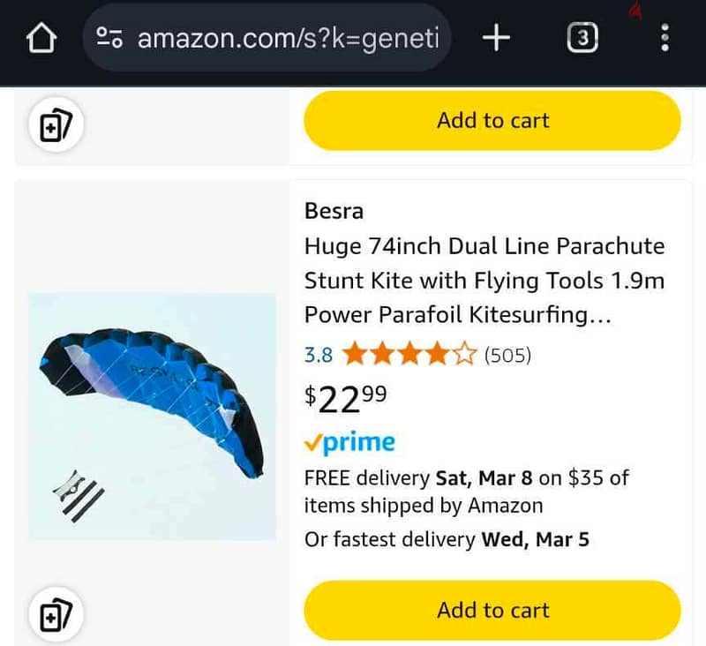Viewport: 706px width, 646px height.
Task: Tap the Besra brand name
Action: [x=335, y=211]
